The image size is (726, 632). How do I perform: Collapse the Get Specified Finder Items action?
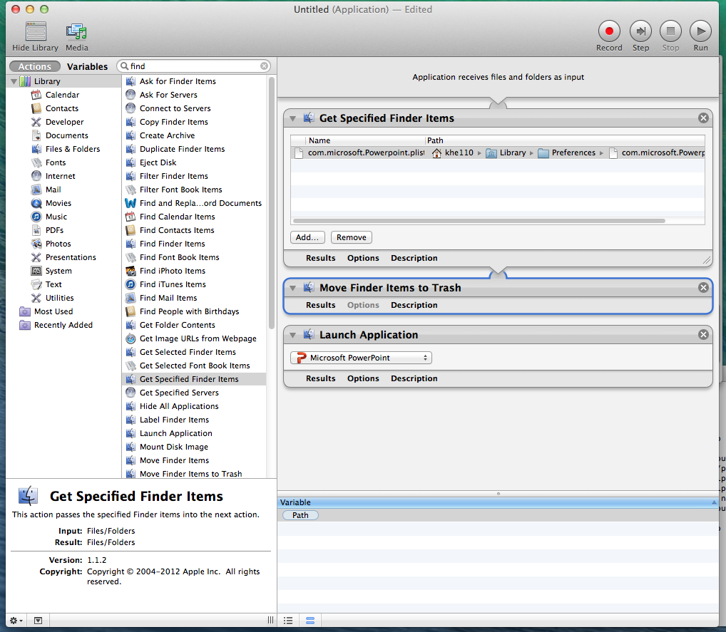pos(292,118)
